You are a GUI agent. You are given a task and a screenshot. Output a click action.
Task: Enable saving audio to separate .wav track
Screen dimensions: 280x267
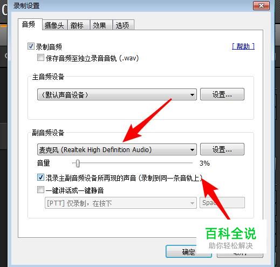pyautogui.click(x=40, y=58)
